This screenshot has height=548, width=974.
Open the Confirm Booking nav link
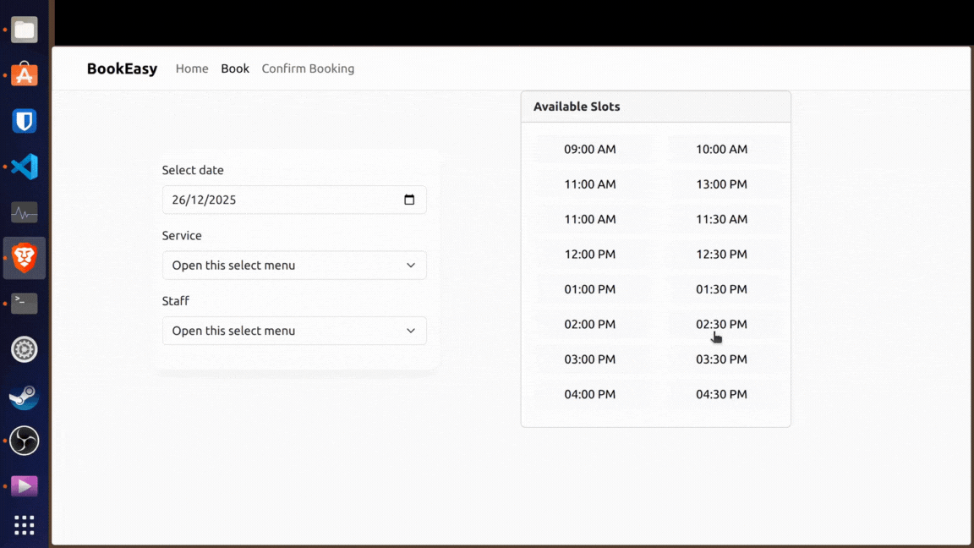pyautogui.click(x=308, y=68)
